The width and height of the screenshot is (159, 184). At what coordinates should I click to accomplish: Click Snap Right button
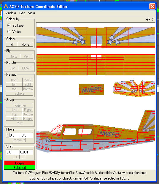point(28,110)
